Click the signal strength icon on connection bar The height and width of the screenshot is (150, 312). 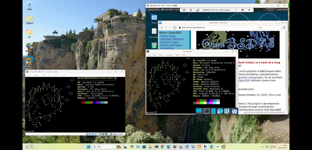197,10
